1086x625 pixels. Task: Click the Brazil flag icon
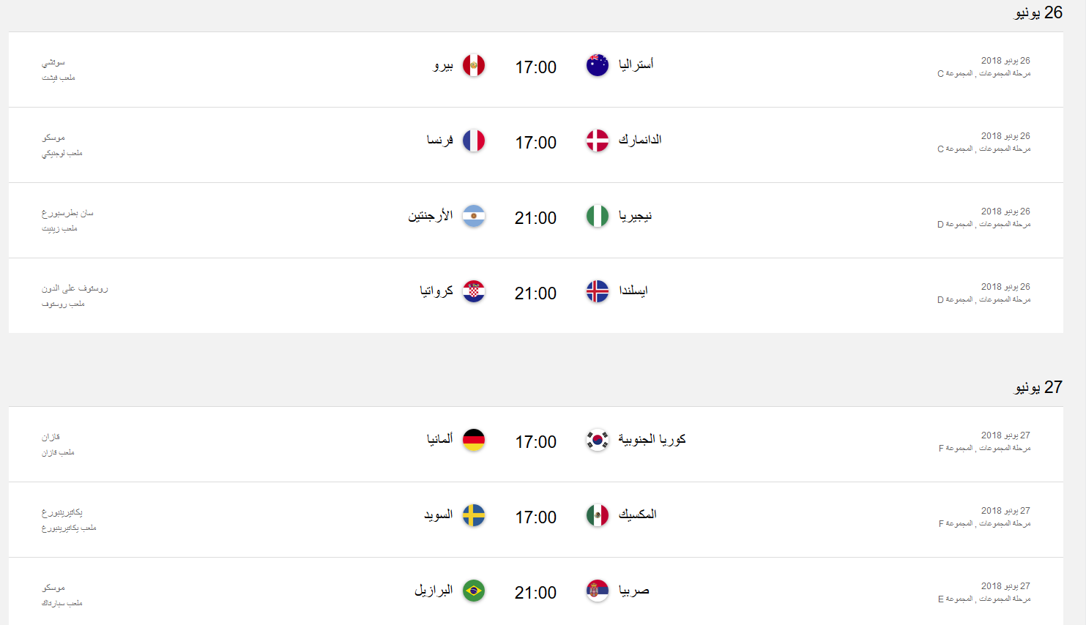475,591
